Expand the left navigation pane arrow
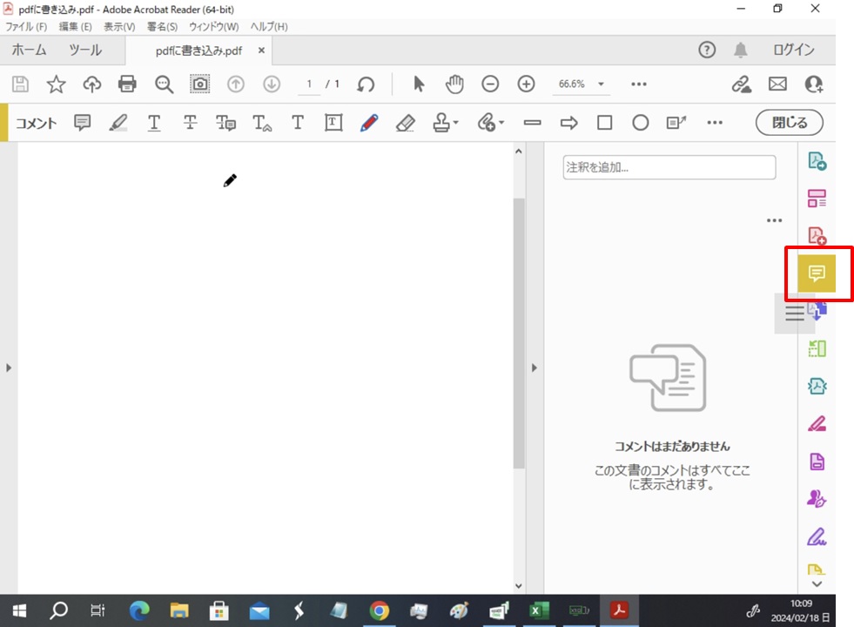The image size is (854, 627). [9, 367]
